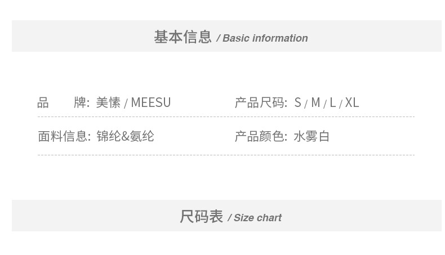Image resolution: width=445 pixels, height=255 pixels.
Task: Choose size M
Action: pyautogui.click(x=315, y=102)
